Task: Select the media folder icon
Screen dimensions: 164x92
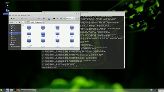Action: [29, 40]
